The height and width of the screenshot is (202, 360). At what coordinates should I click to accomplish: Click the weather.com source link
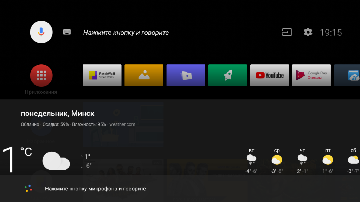(122, 124)
